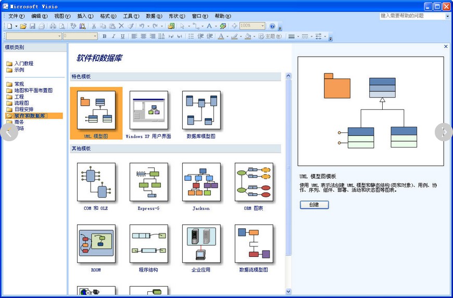
Task: Select 入门教程 folder in template categories
Action: pos(23,64)
